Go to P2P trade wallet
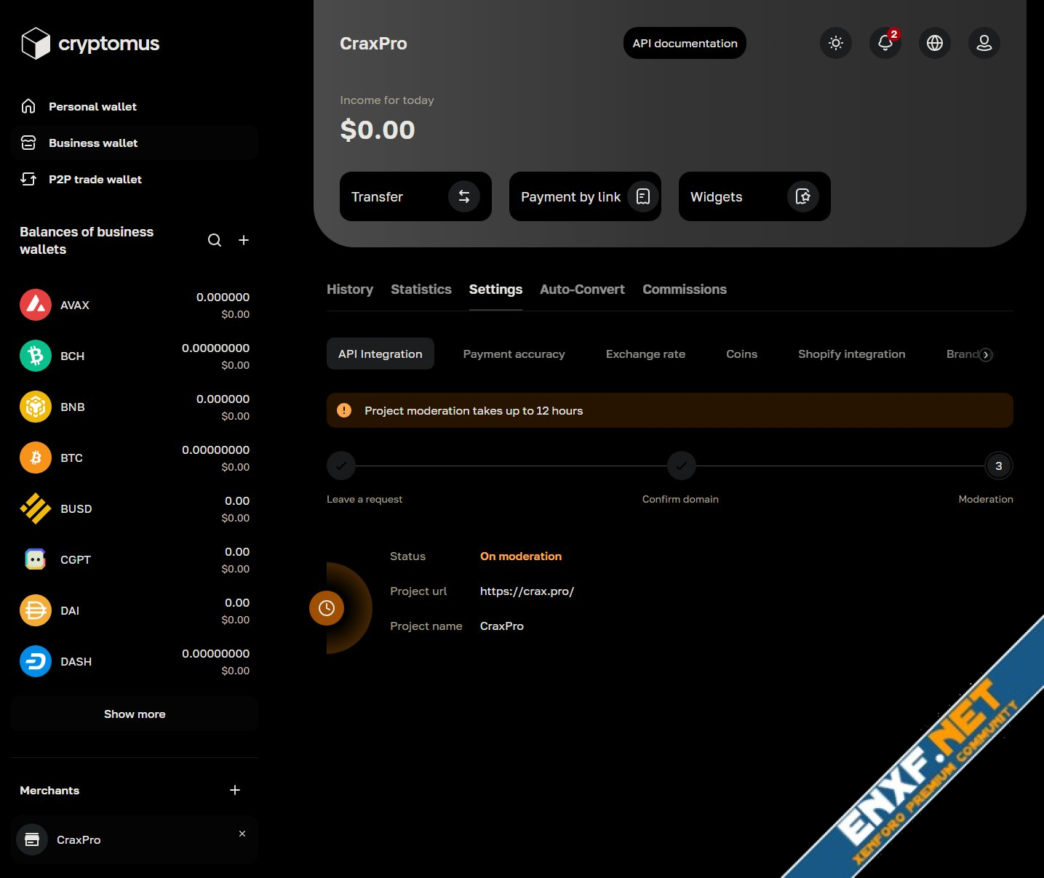Image resolution: width=1044 pixels, height=878 pixels. coord(95,180)
